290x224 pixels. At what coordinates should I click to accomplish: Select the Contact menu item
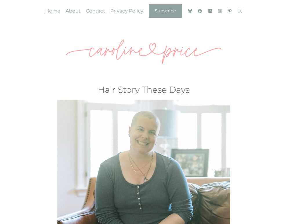click(95, 11)
